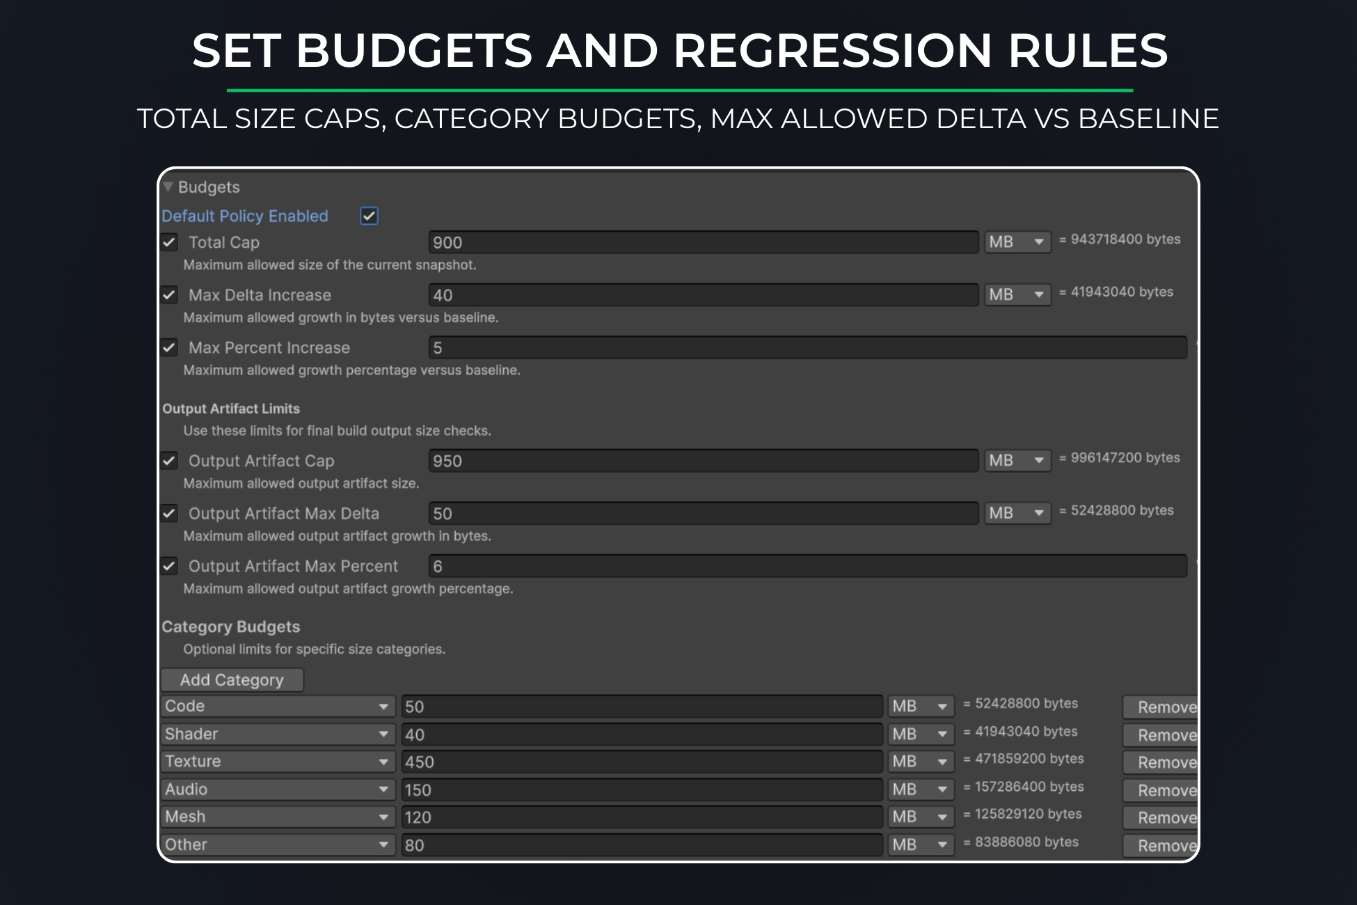The width and height of the screenshot is (1357, 905).
Task: Remove the Code category budget
Action: (1161, 707)
